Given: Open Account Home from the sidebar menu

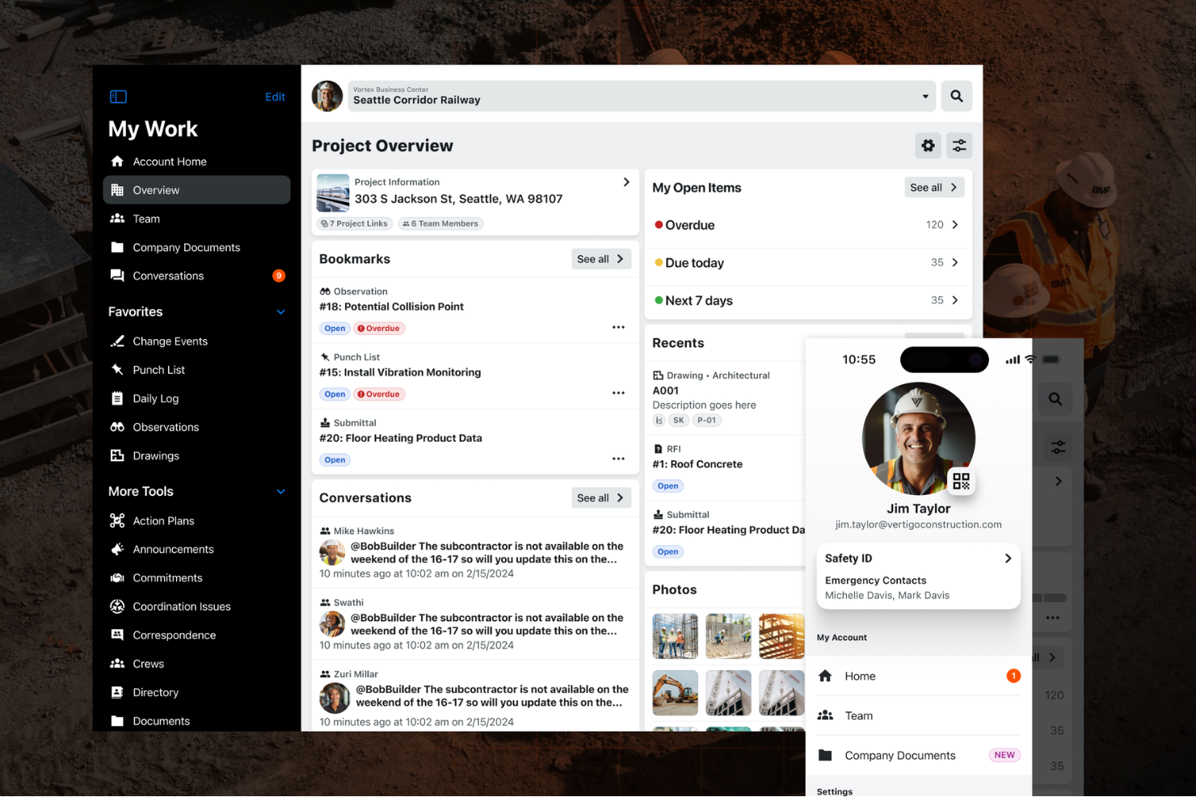Looking at the screenshot, I should [x=117, y=161].
